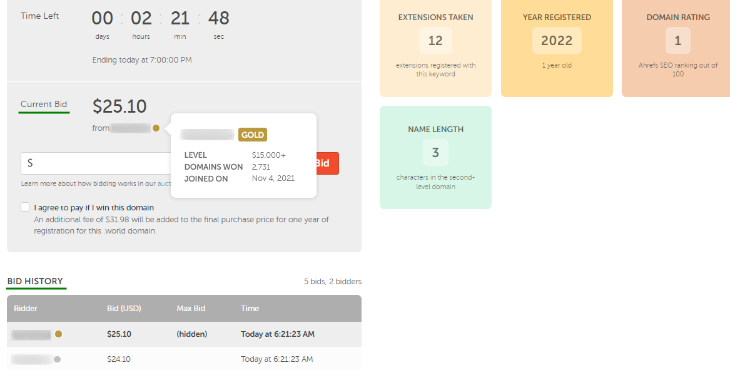
Task: Click the seconds value in the countdown timer
Action: [218, 18]
